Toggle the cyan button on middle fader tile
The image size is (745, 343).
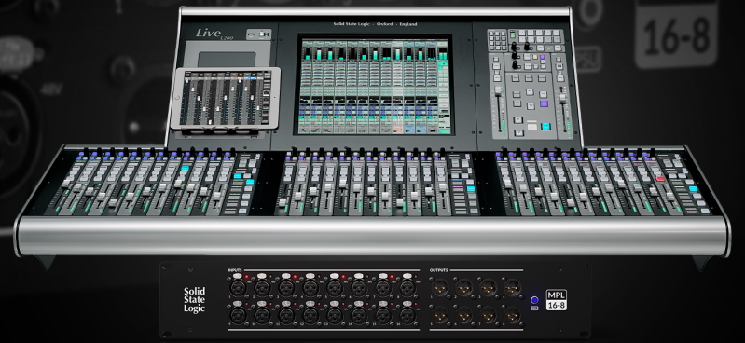coord(471,188)
